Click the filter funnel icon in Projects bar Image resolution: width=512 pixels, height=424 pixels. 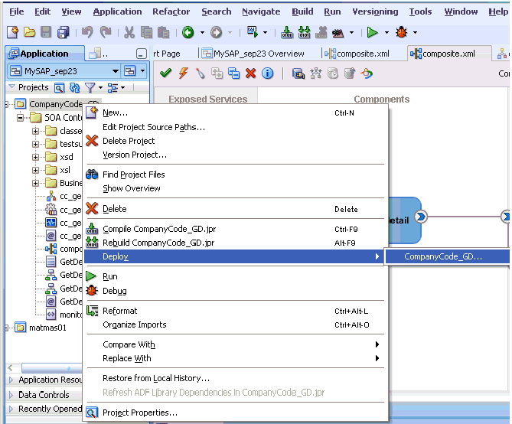click(x=90, y=87)
